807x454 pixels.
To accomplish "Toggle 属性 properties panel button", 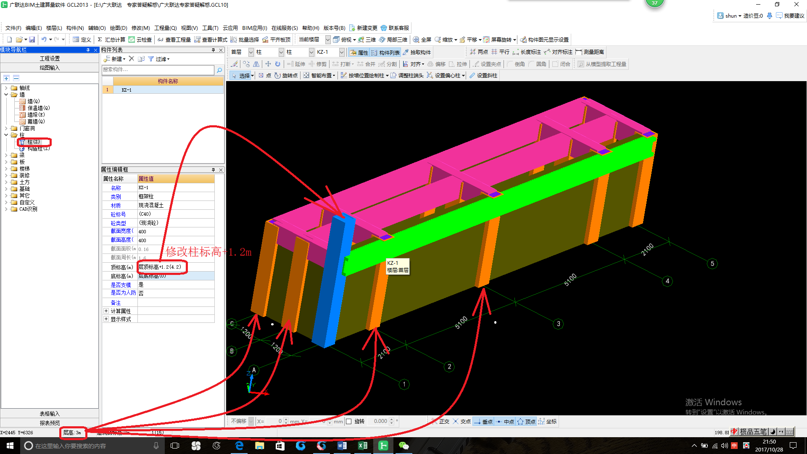I will 359,52.
